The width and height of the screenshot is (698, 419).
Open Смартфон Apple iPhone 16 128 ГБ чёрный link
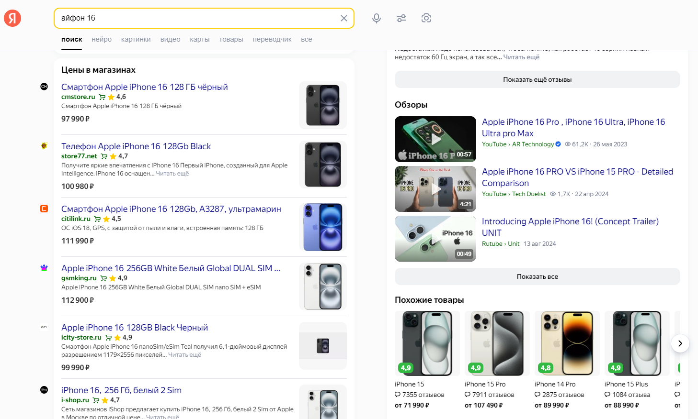pos(145,87)
